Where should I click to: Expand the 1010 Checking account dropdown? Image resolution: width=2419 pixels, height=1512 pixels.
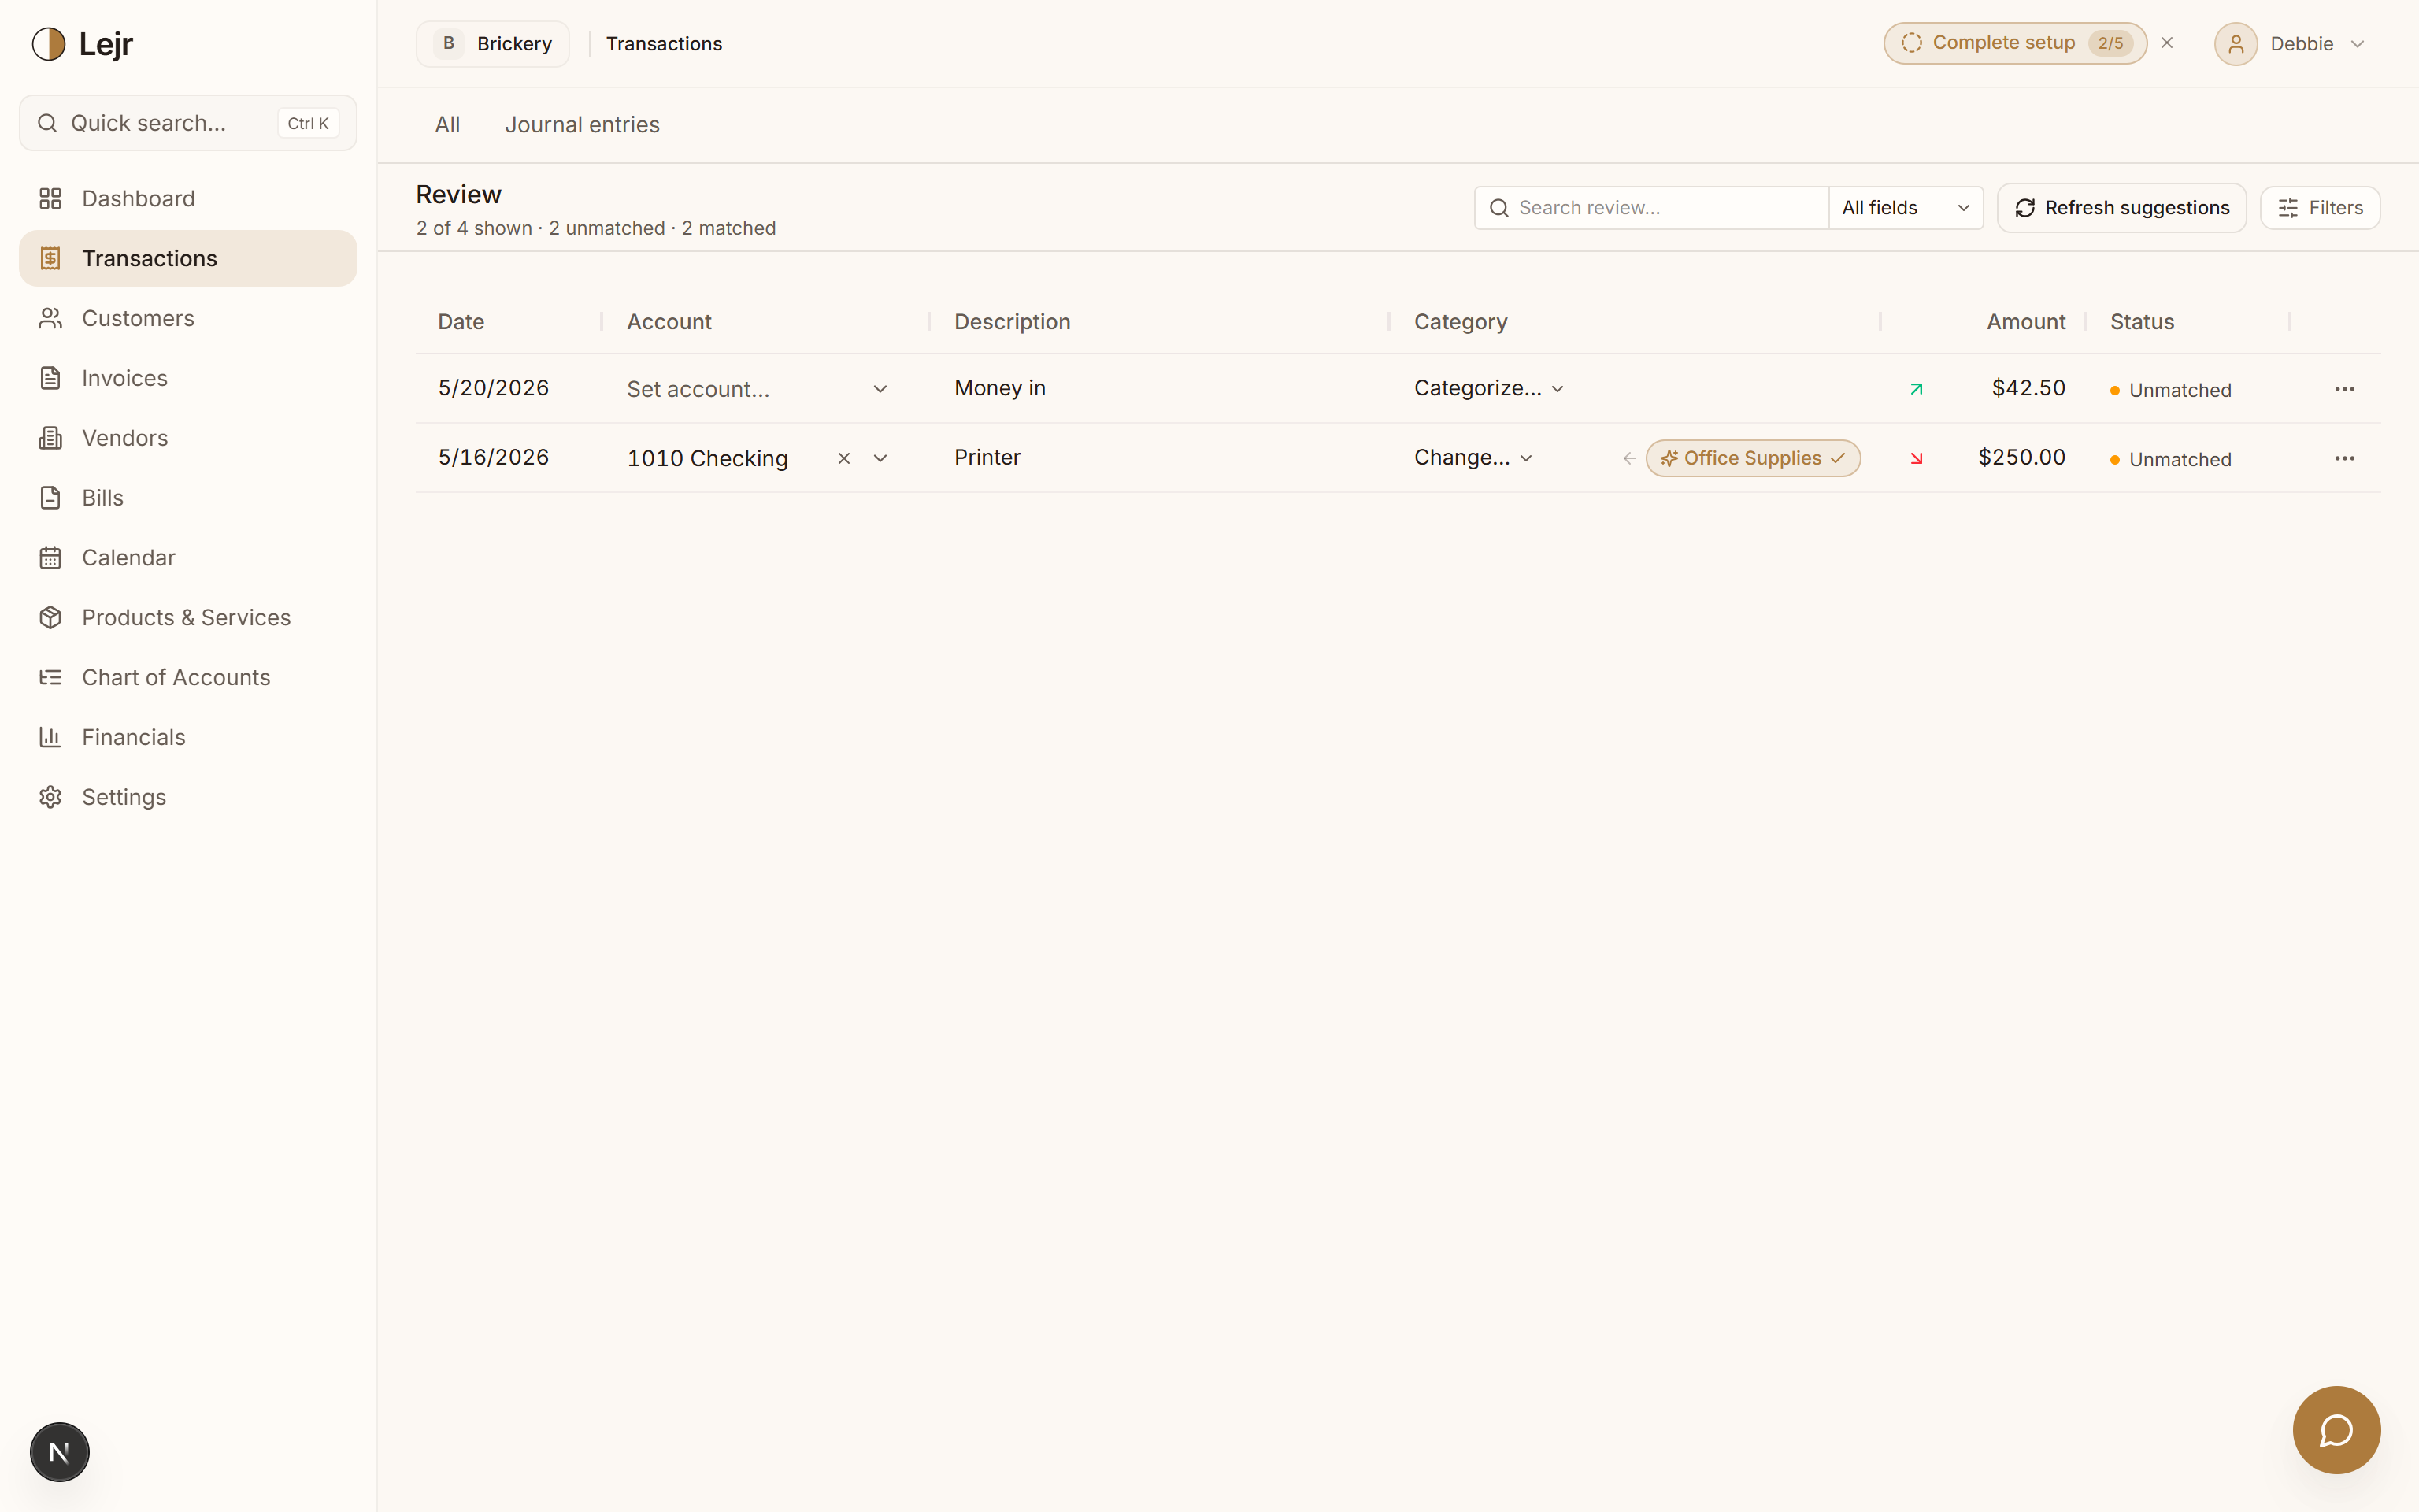click(880, 458)
